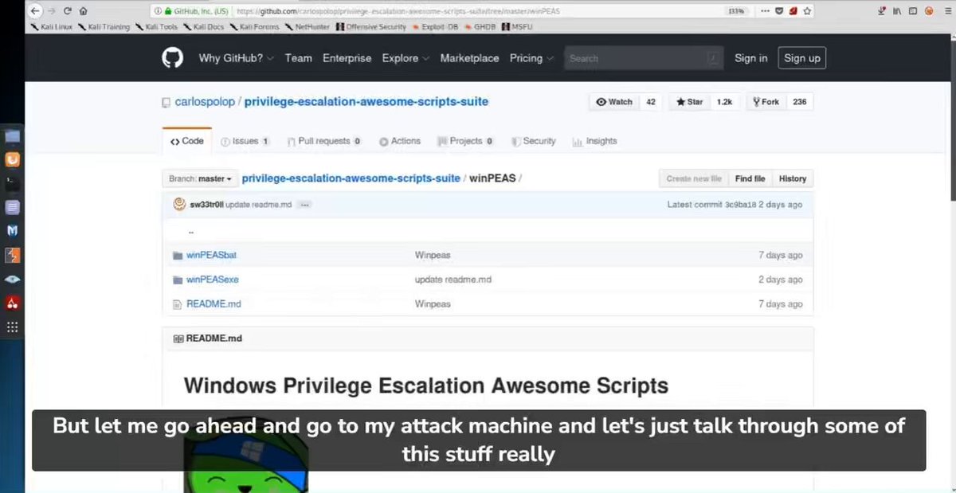
Task: Go up via the parent directory dots
Action: pyautogui.click(x=191, y=232)
